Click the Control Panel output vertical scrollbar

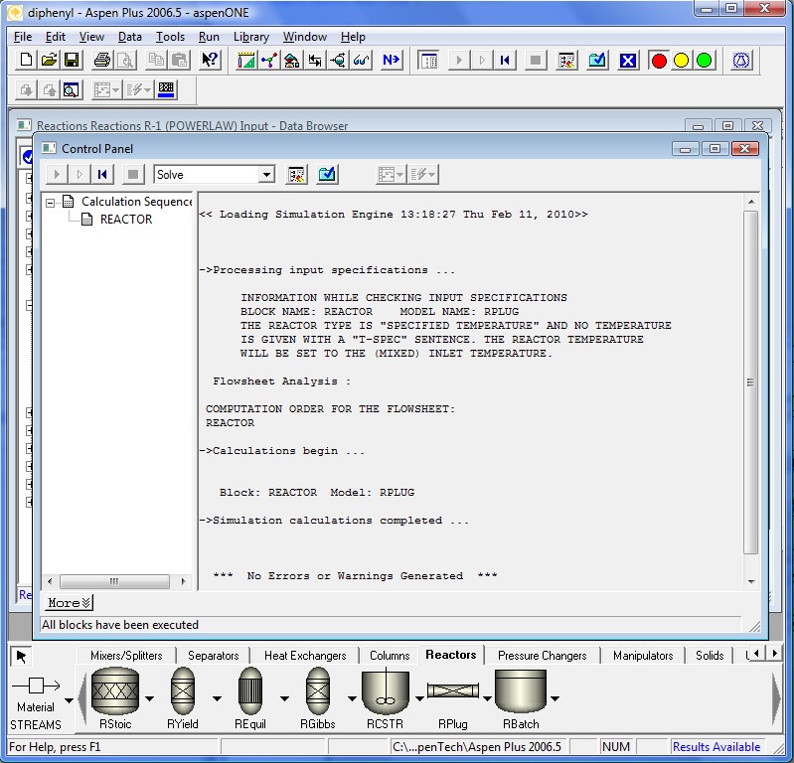tap(751, 381)
